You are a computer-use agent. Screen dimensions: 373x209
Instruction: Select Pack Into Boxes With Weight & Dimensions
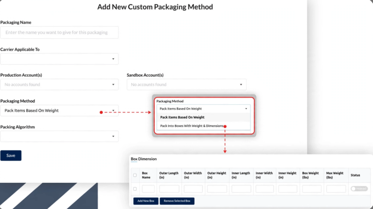pos(203,126)
